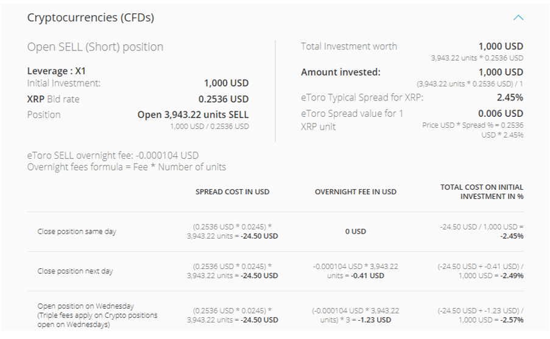The width and height of the screenshot is (550, 339).
Task: Click the Open SELL (Short) position title
Action: click(95, 47)
